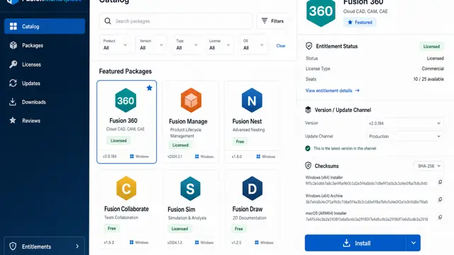Copy the Windows (x64) Archive checksum
454x255 pixels.
pyautogui.click(x=440, y=200)
